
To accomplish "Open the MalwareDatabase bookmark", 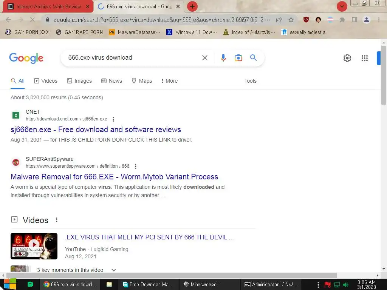I will (135, 32).
